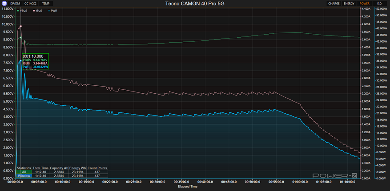This screenshot has width=390, height=191.
Task: Click the green VBUS legend color square
Action: pos(18,11)
